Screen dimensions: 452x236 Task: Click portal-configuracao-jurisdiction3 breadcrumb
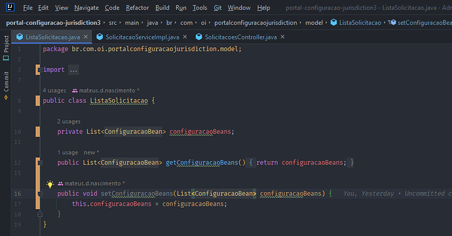pyautogui.click(x=53, y=22)
